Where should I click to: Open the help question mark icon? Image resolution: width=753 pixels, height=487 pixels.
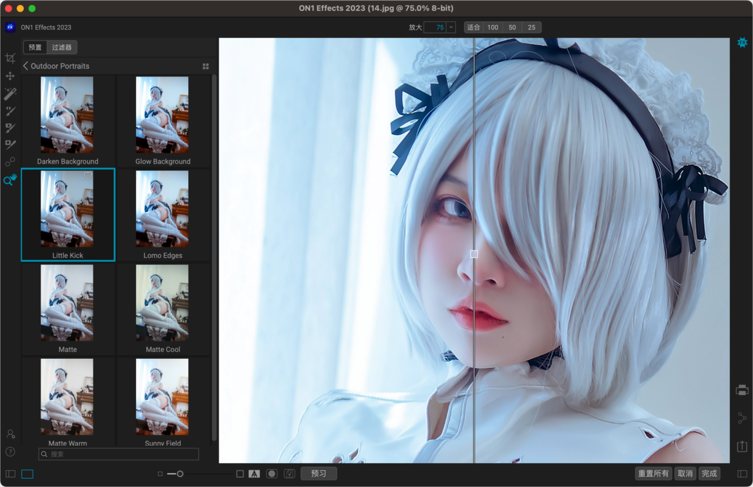[x=10, y=452]
